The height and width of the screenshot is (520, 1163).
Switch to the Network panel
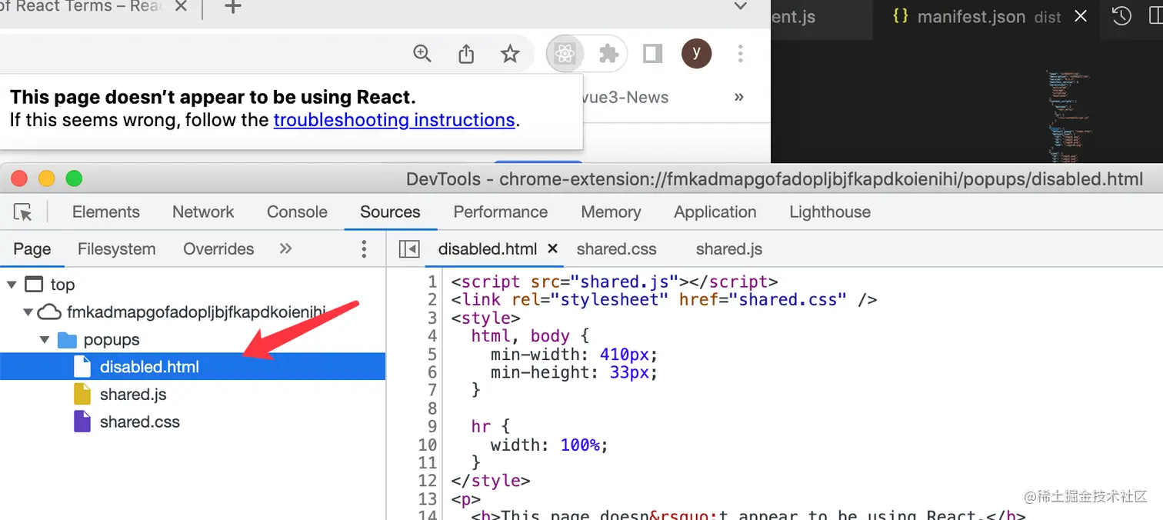click(203, 212)
